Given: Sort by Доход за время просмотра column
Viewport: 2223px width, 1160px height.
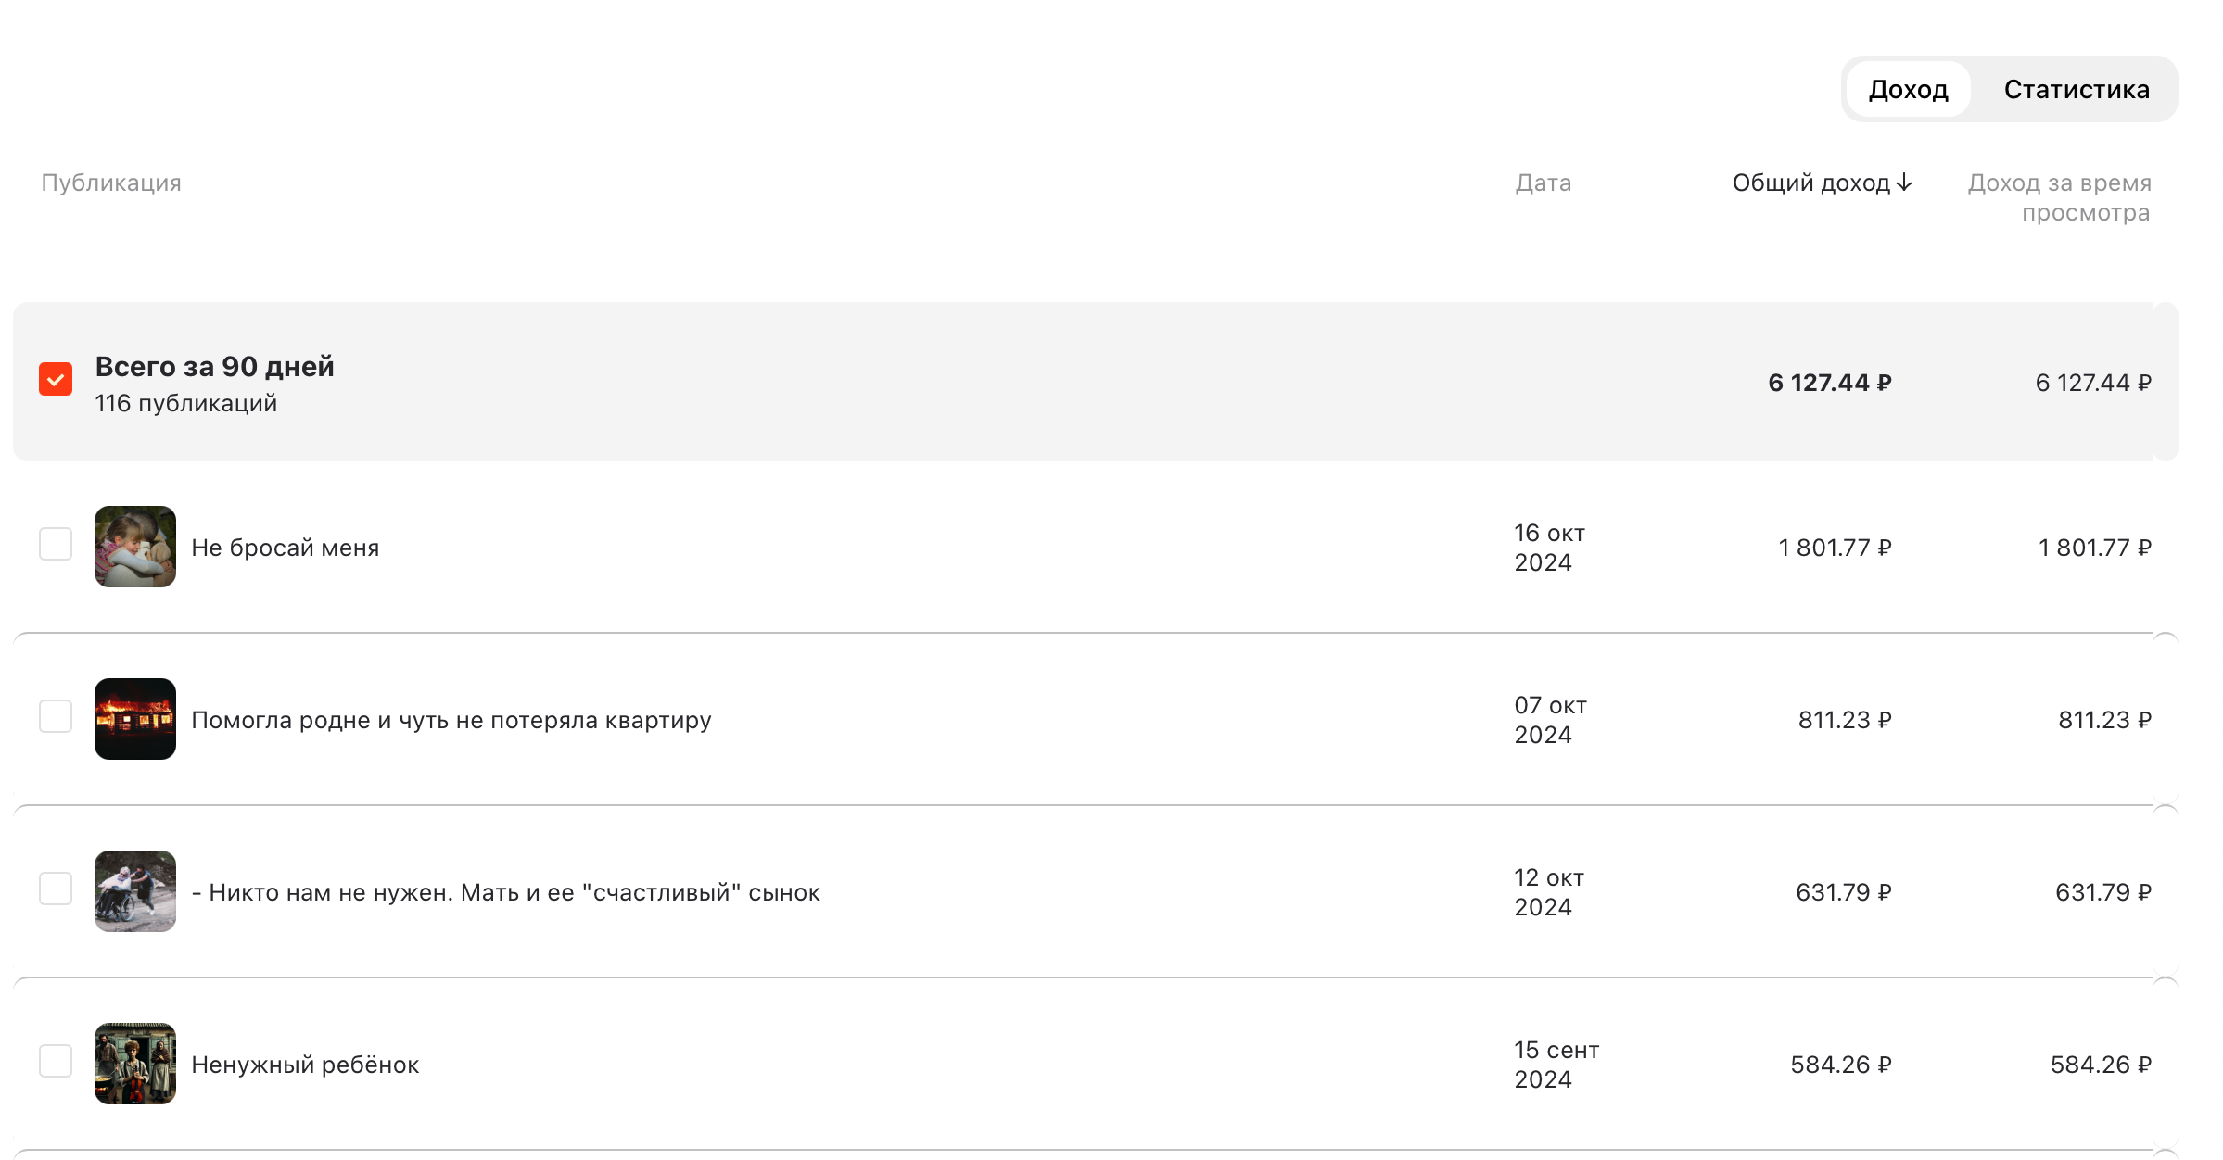Looking at the screenshot, I should tap(2059, 197).
